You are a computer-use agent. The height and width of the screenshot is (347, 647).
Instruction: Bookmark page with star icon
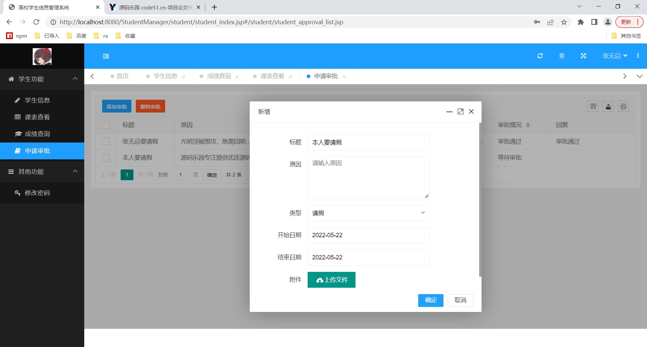point(564,22)
